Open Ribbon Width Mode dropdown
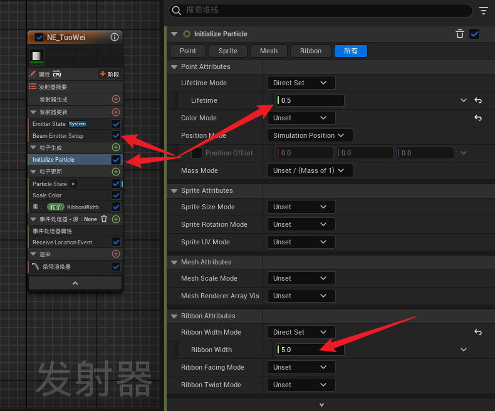 coord(301,332)
